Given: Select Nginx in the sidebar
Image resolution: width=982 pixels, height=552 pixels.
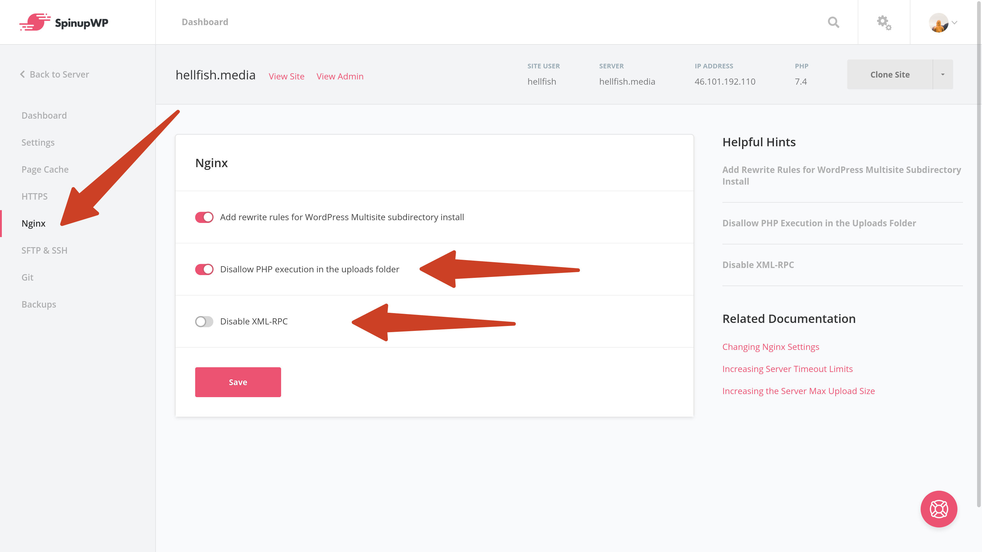Looking at the screenshot, I should pyautogui.click(x=33, y=223).
